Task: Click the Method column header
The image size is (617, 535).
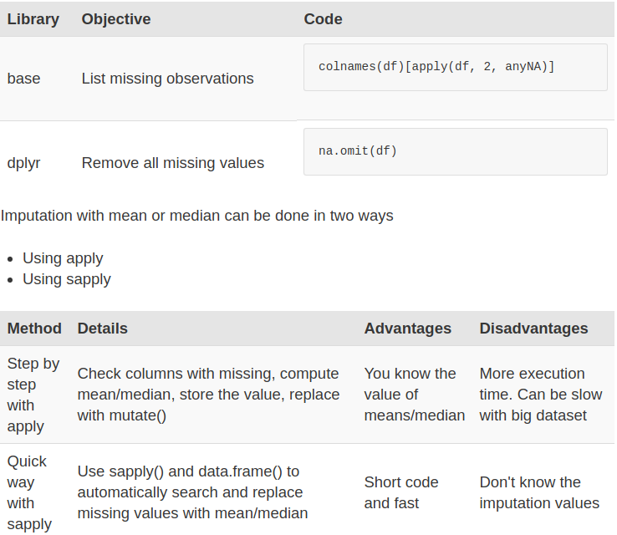Action: pos(34,329)
